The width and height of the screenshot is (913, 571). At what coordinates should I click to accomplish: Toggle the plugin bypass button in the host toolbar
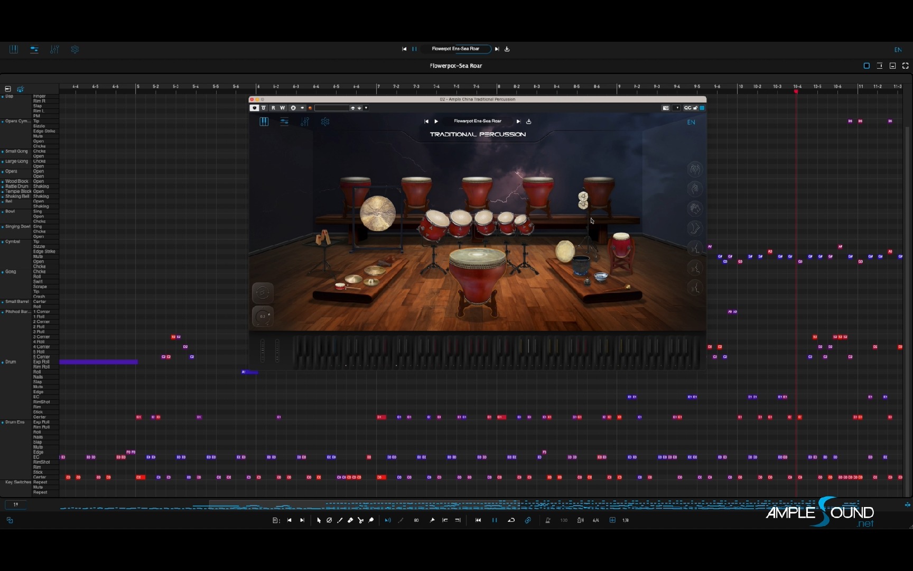coord(264,108)
